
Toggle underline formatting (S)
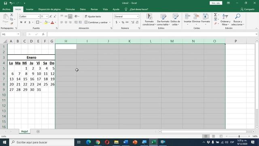click(30, 22)
